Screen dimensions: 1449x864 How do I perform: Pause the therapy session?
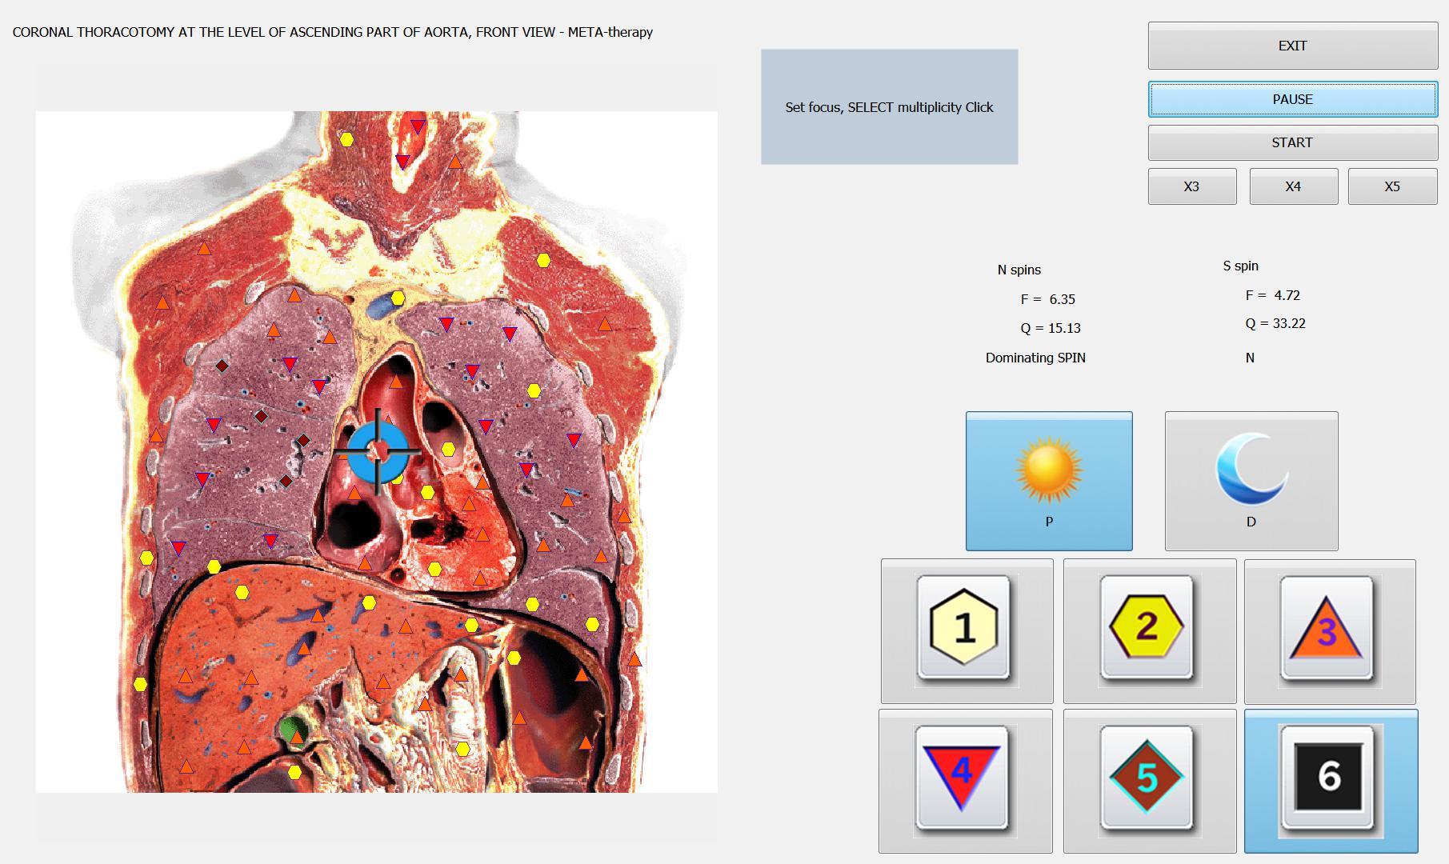tap(1293, 99)
